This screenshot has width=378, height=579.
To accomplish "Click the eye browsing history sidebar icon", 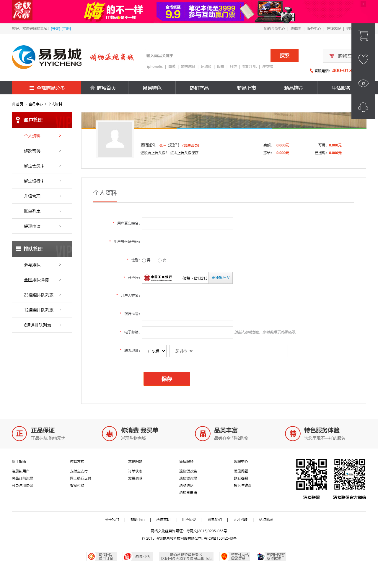I will [363, 83].
